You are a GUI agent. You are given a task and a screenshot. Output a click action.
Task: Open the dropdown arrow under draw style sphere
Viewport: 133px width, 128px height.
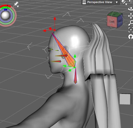coord(126,4)
